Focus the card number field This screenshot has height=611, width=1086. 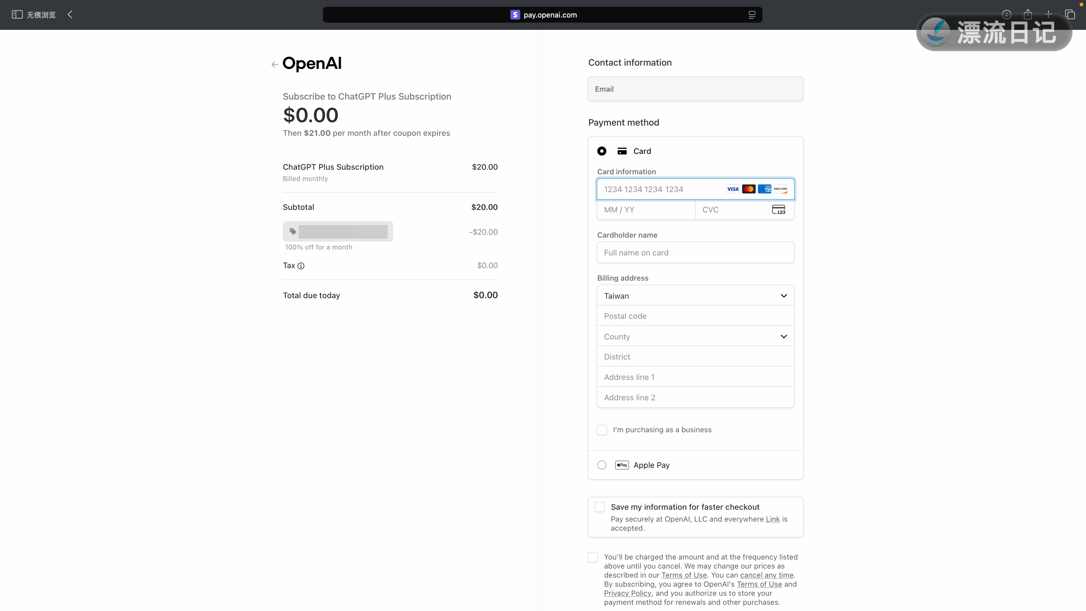696,189
